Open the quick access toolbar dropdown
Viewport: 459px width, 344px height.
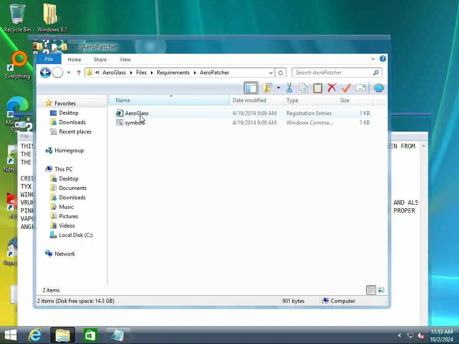coord(73,47)
